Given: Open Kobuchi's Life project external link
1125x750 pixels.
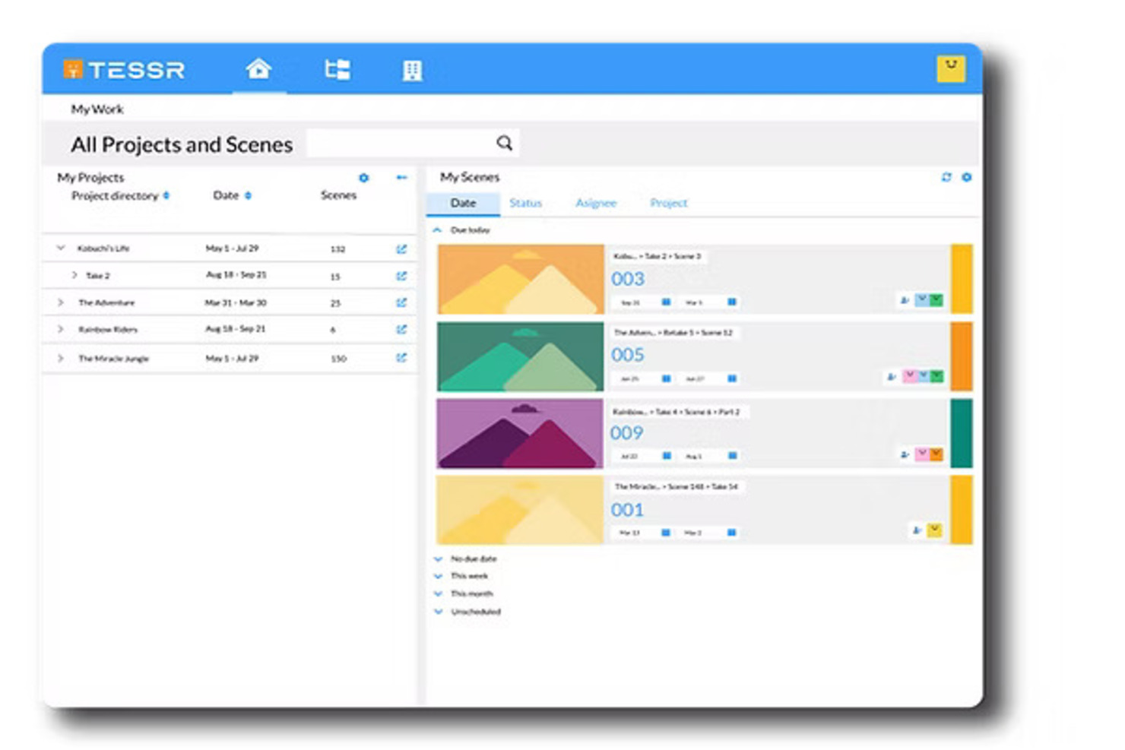Looking at the screenshot, I should pos(401,249).
